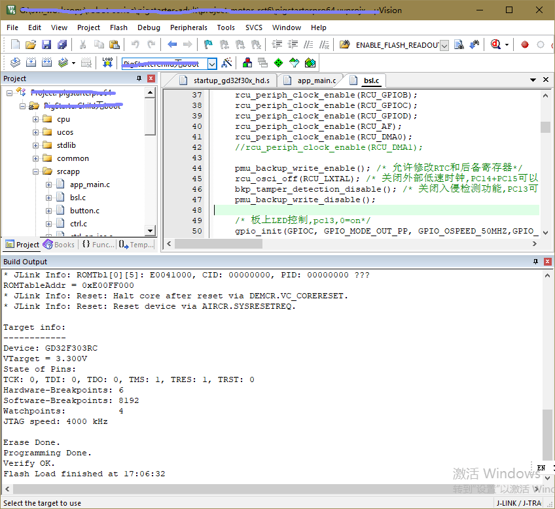Select button.c in the project tree
Screen dimensions: 555x509
[x=84, y=211]
